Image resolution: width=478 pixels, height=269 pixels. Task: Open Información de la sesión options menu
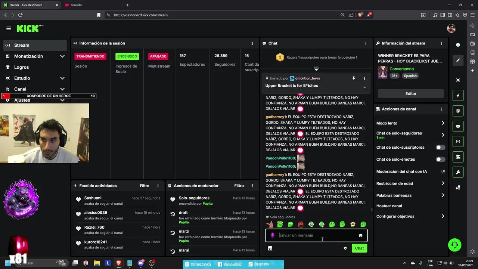(x=252, y=43)
